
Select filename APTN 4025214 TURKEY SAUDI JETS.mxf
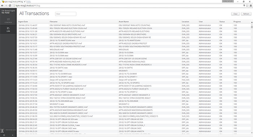pyautogui.click(x=67, y=89)
